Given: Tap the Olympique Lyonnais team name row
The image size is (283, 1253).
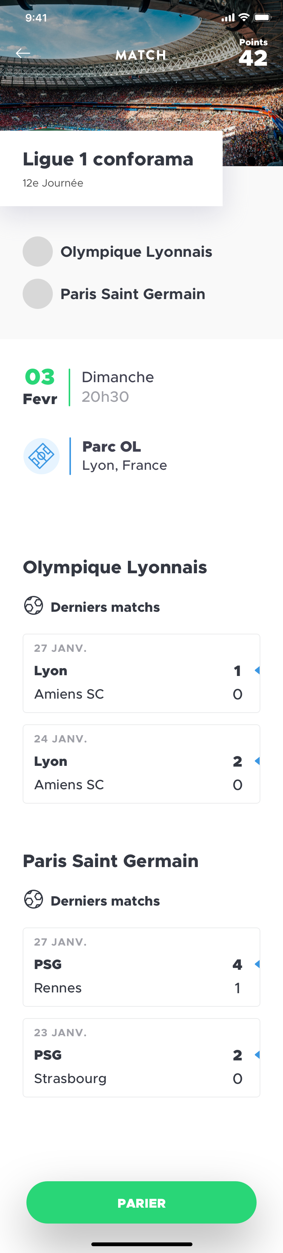Looking at the screenshot, I should (x=136, y=252).
